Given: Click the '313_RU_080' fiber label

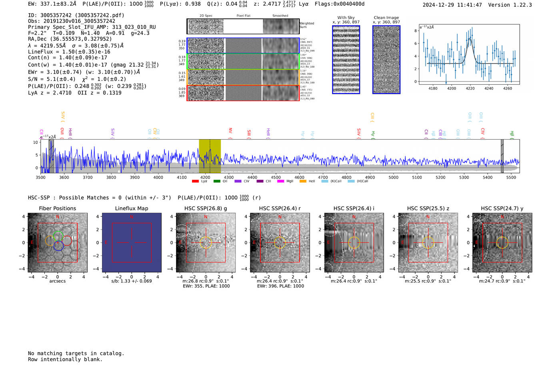Looking at the screenshot, I should click(x=307, y=99).
